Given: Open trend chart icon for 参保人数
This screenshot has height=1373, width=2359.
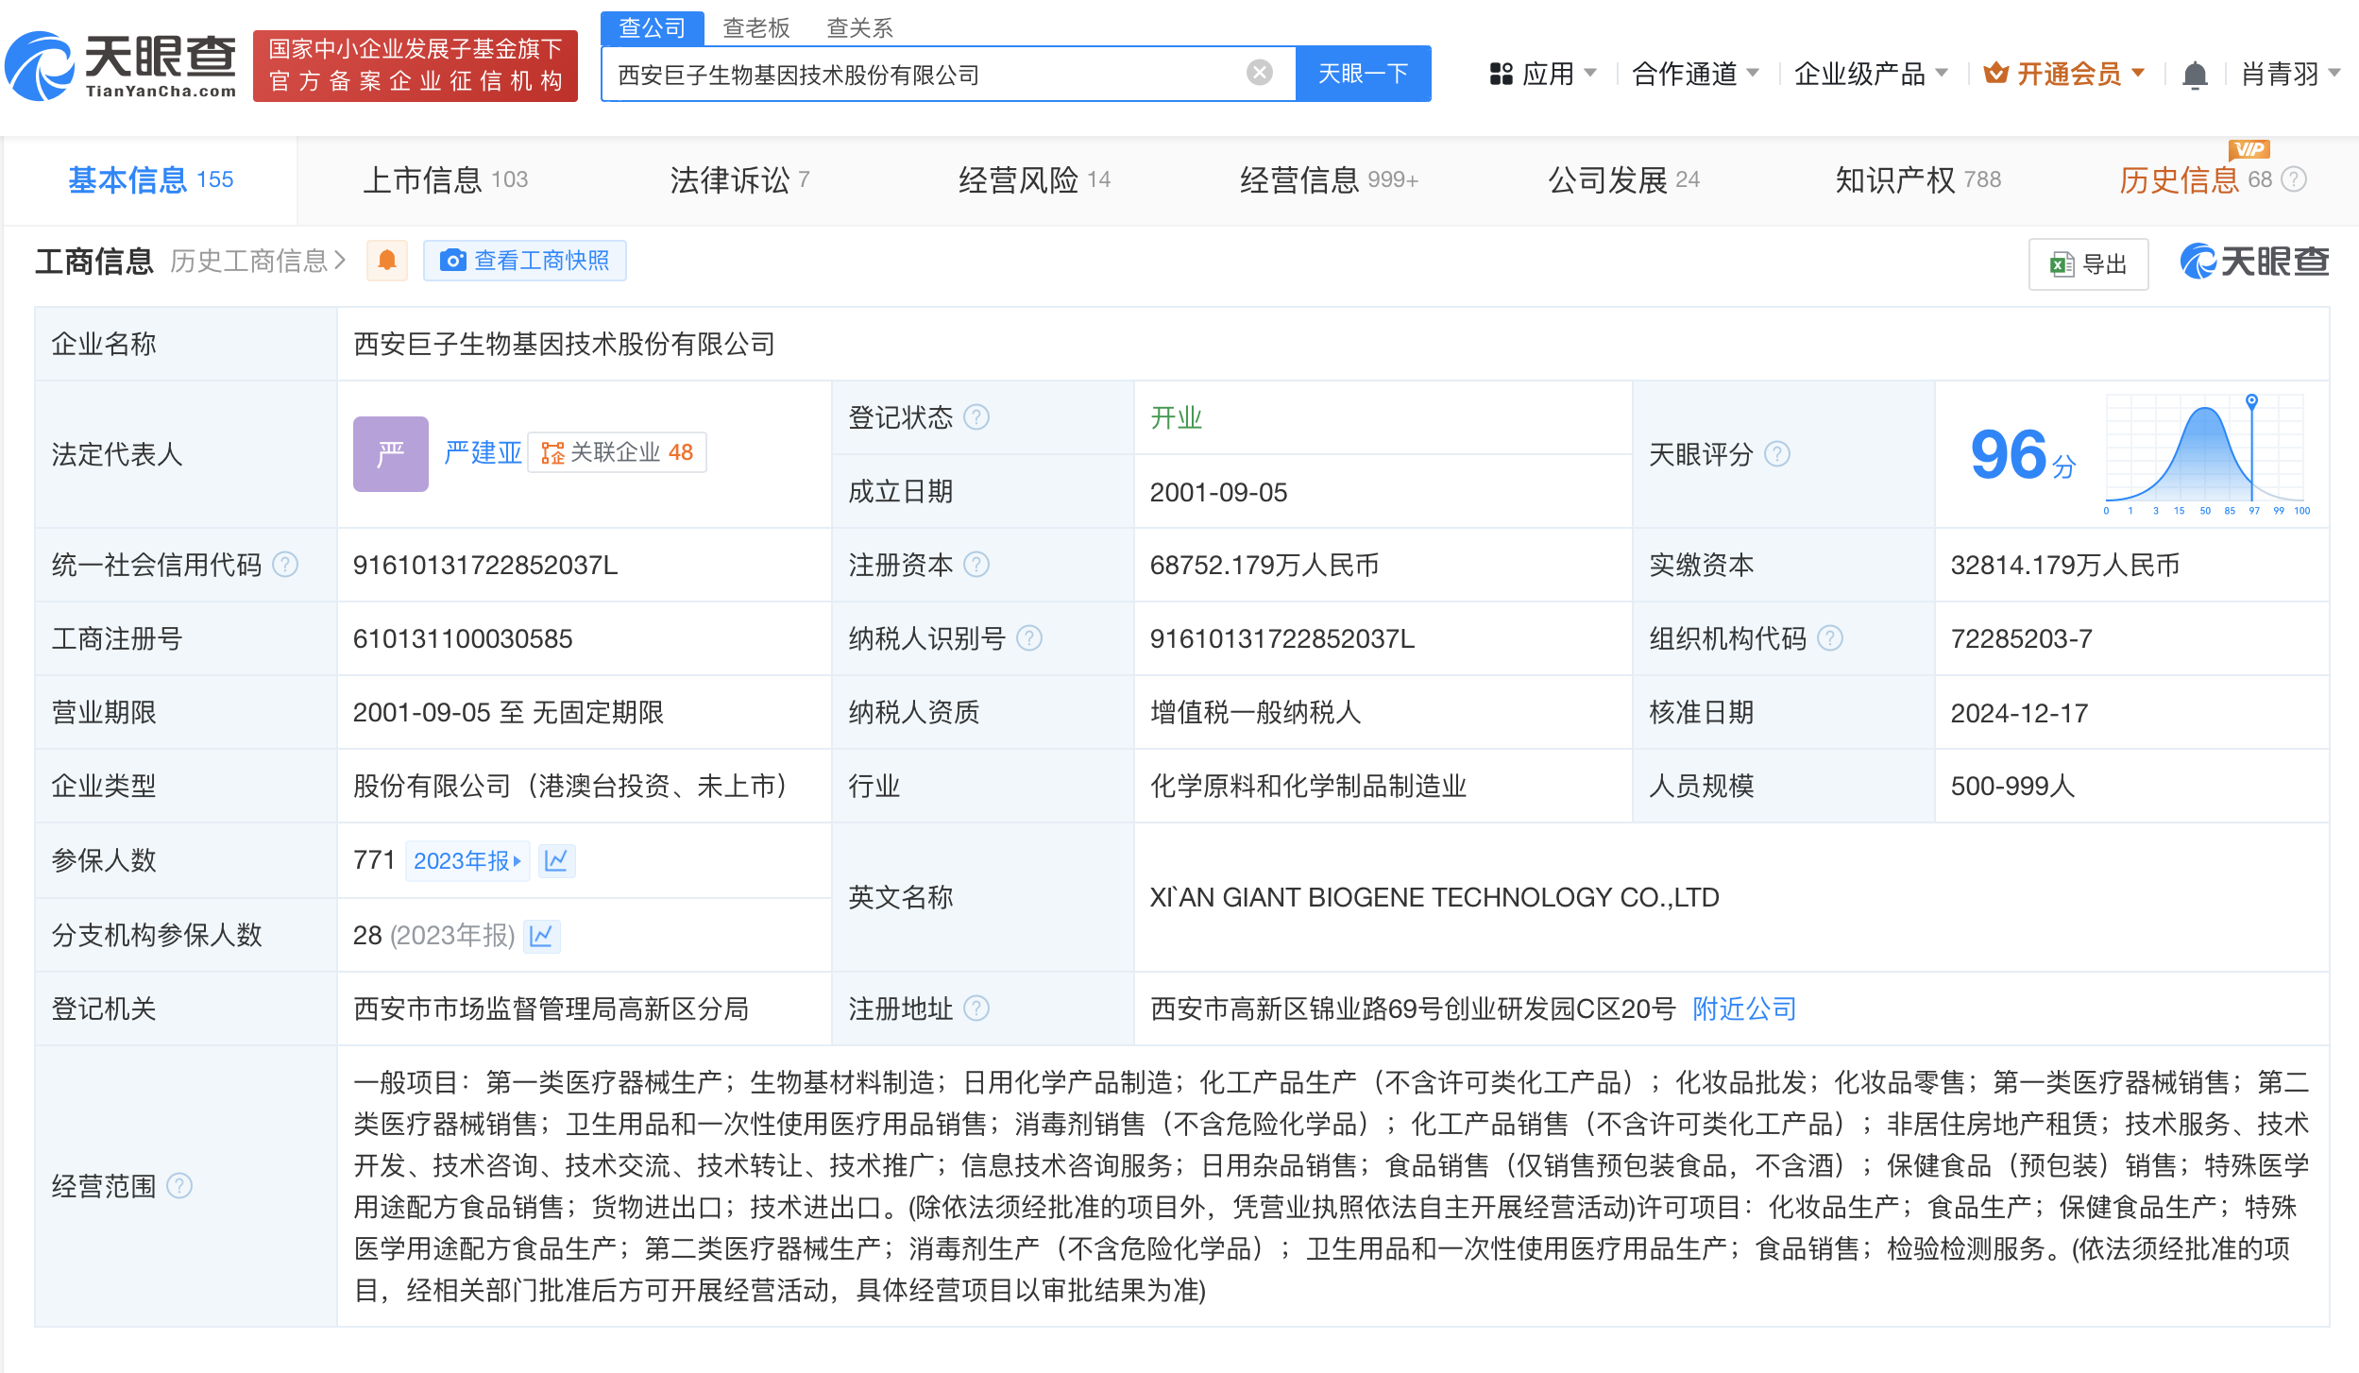Looking at the screenshot, I should (x=556, y=860).
